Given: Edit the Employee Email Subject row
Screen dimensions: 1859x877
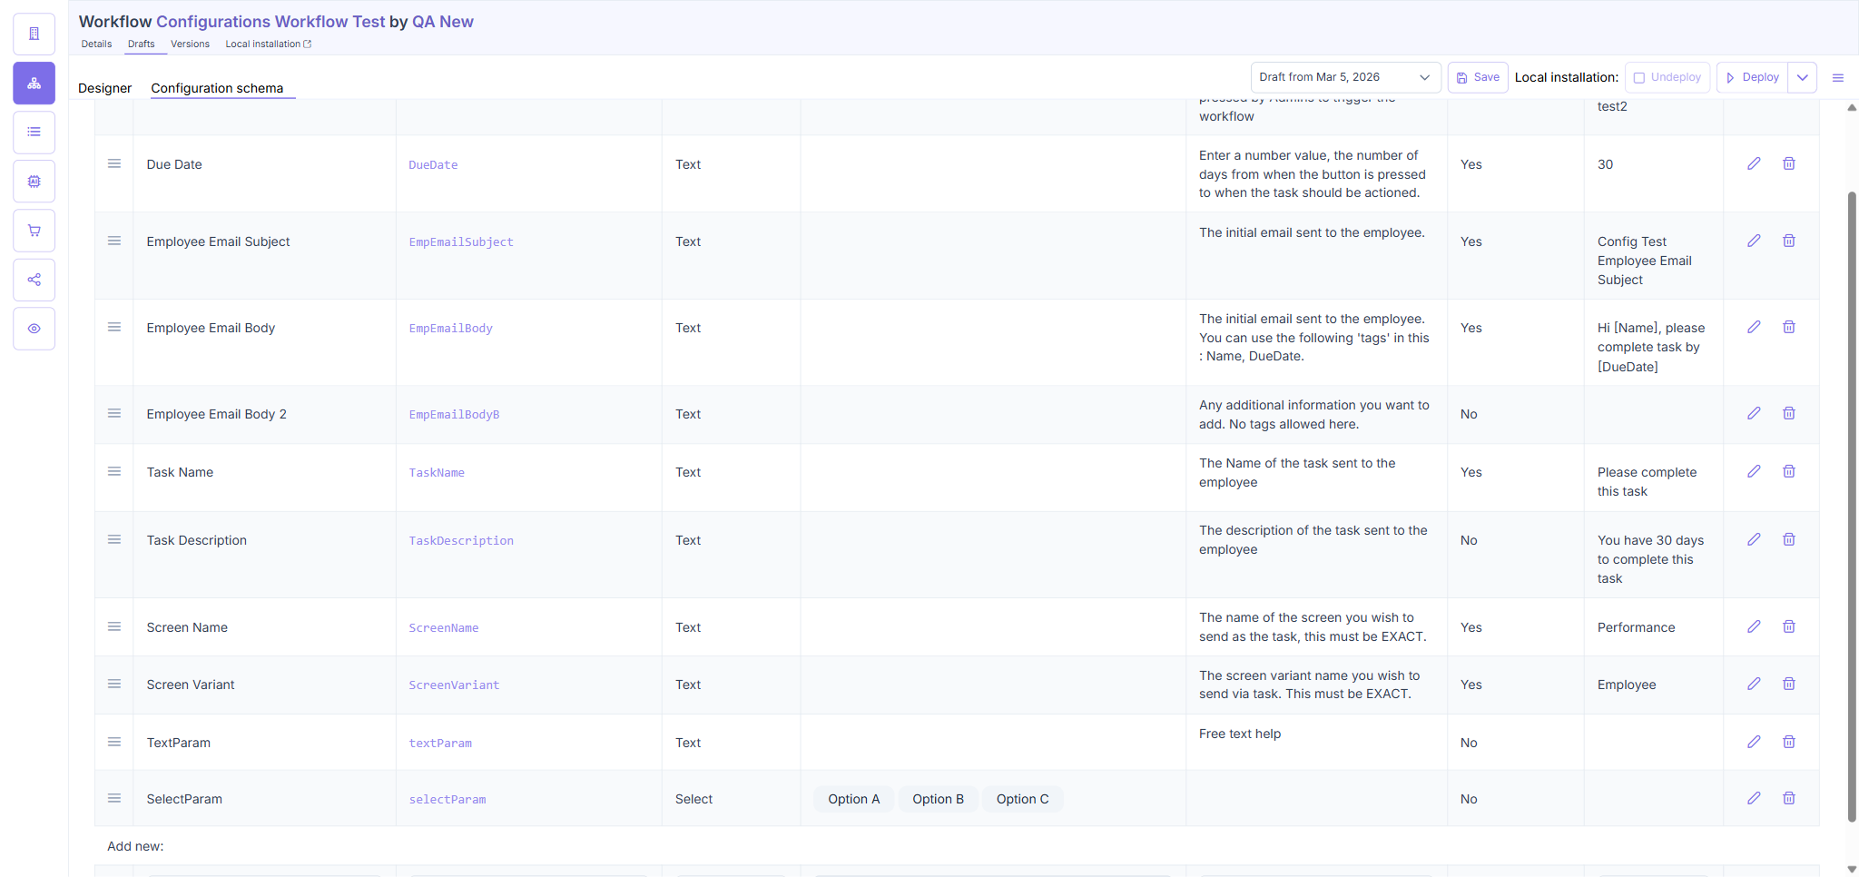Looking at the screenshot, I should click(1754, 241).
